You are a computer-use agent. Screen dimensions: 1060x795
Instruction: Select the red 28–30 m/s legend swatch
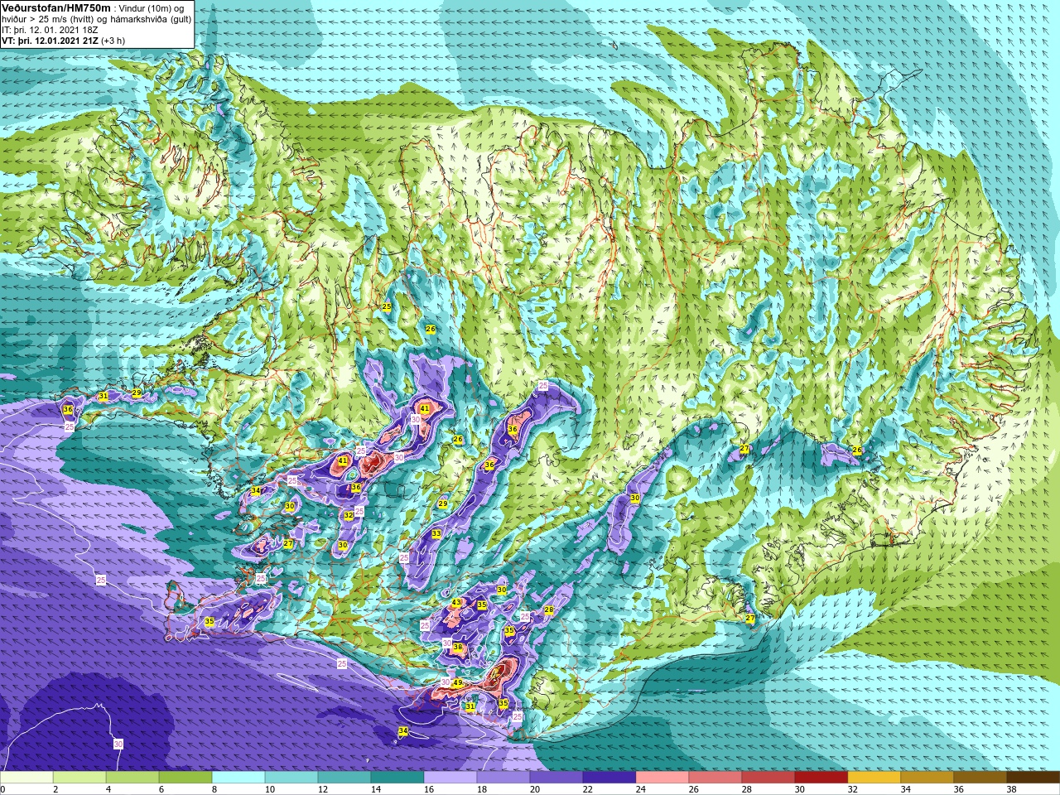point(768,778)
